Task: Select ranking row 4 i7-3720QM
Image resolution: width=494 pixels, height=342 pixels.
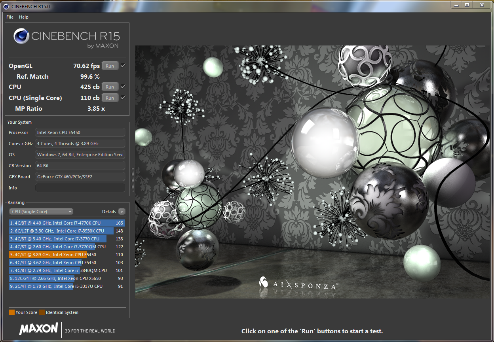Action: [67, 247]
